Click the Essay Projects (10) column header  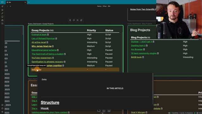pos(43,30)
